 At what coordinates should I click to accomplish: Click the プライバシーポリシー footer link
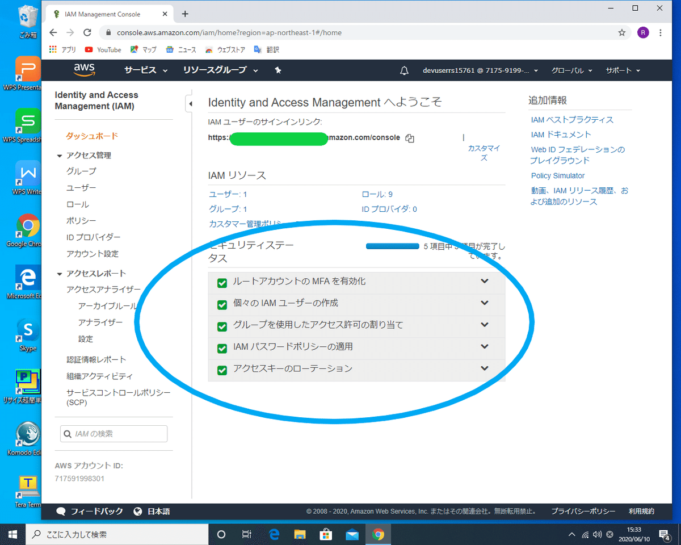click(x=583, y=512)
